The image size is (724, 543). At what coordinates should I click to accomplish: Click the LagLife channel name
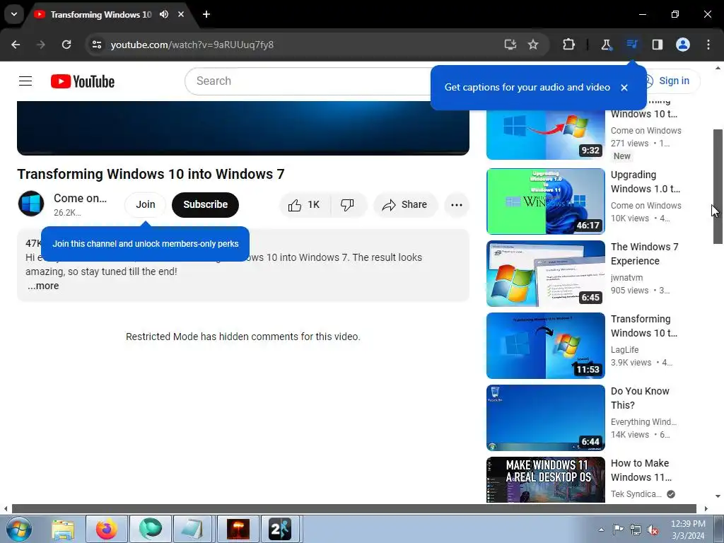pos(624,349)
